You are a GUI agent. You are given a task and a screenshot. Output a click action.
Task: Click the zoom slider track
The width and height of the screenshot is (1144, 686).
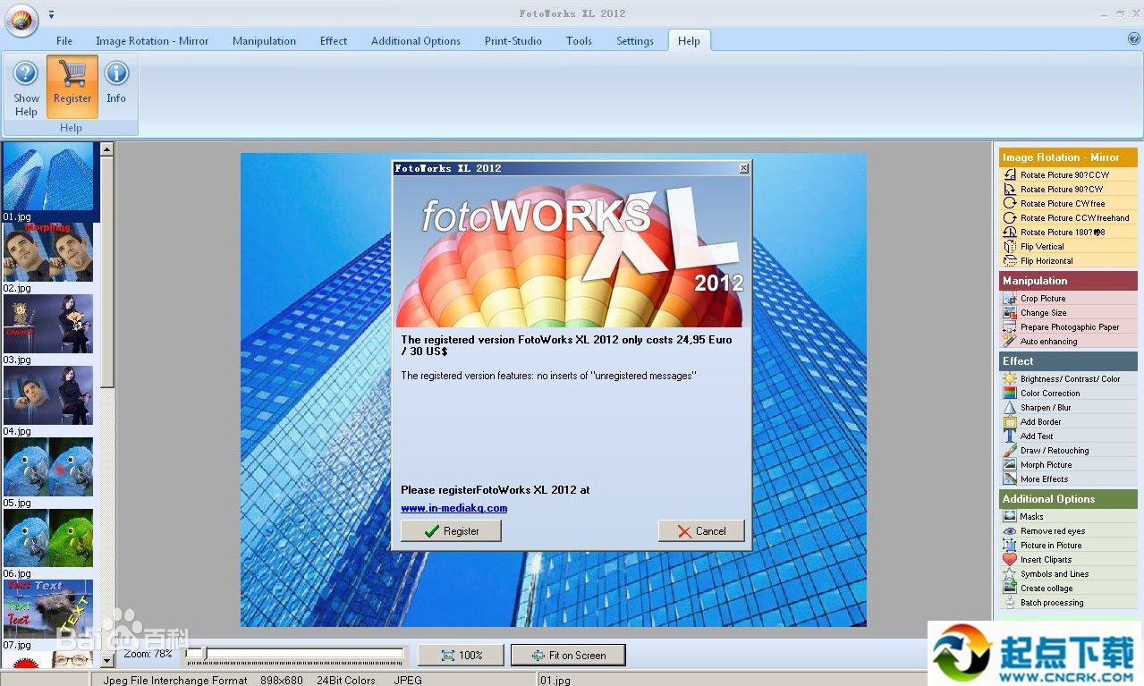(x=295, y=656)
